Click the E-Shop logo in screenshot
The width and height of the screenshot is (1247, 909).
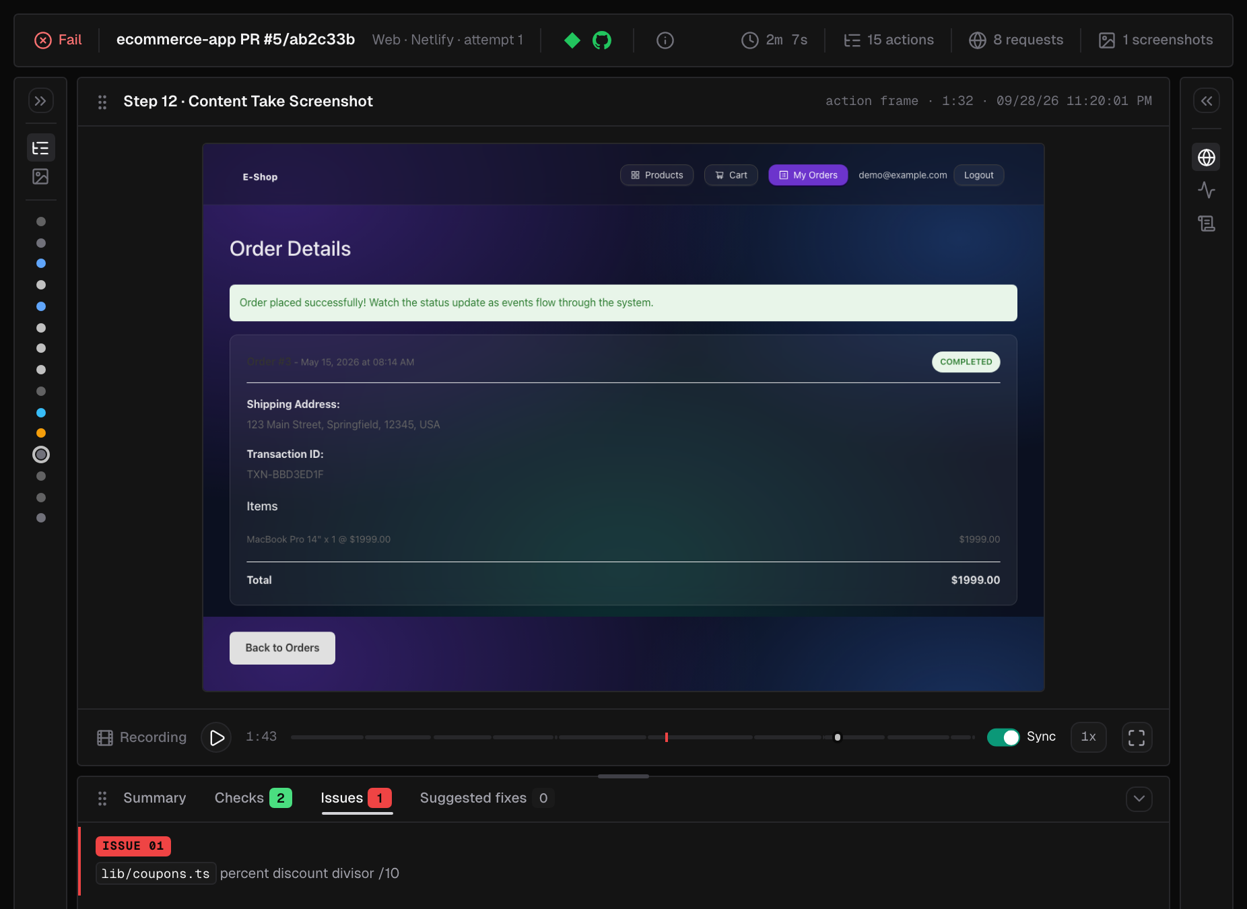click(260, 177)
